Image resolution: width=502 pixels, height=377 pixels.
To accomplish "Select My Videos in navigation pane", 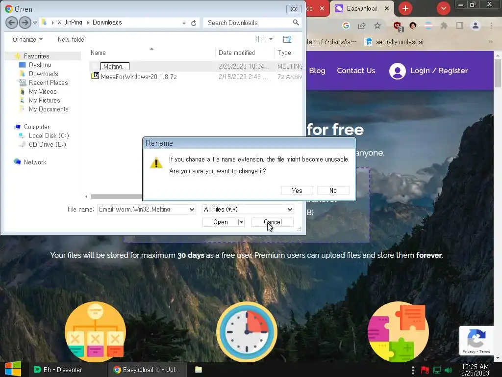I will (43, 92).
